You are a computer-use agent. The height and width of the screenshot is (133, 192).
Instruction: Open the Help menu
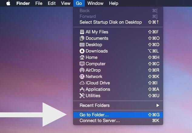pos(114,3)
